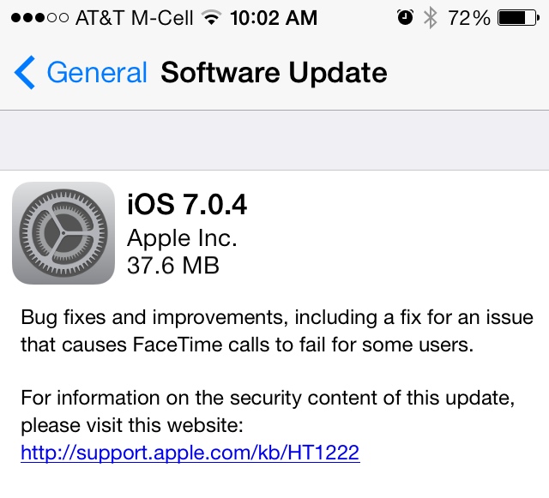Image resolution: width=549 pixels, height=498 pixels.
Task: Tap the Software Update title
Action: pos(274,73)
